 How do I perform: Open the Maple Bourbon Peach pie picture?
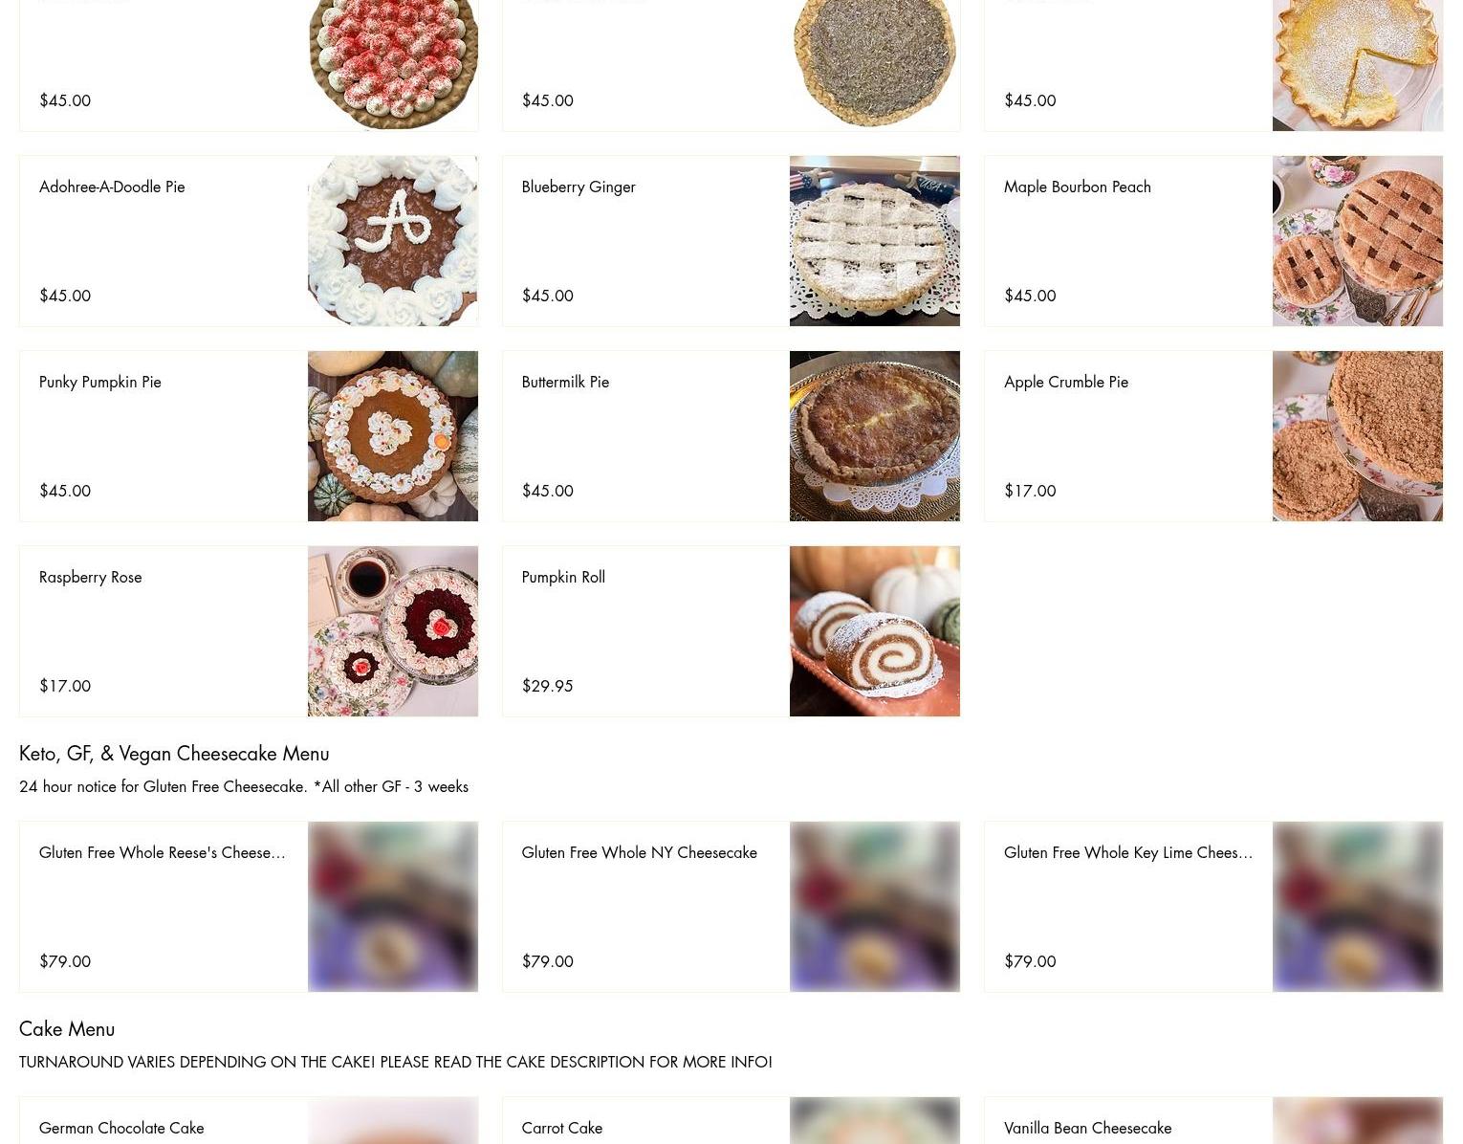(1357, 241)
